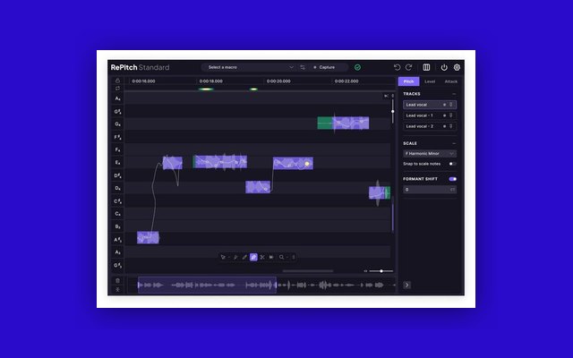This screenshot has width=573, height=358.
Task: Toggle visibility dot of Lead vocal track
Action: (444, 105)
